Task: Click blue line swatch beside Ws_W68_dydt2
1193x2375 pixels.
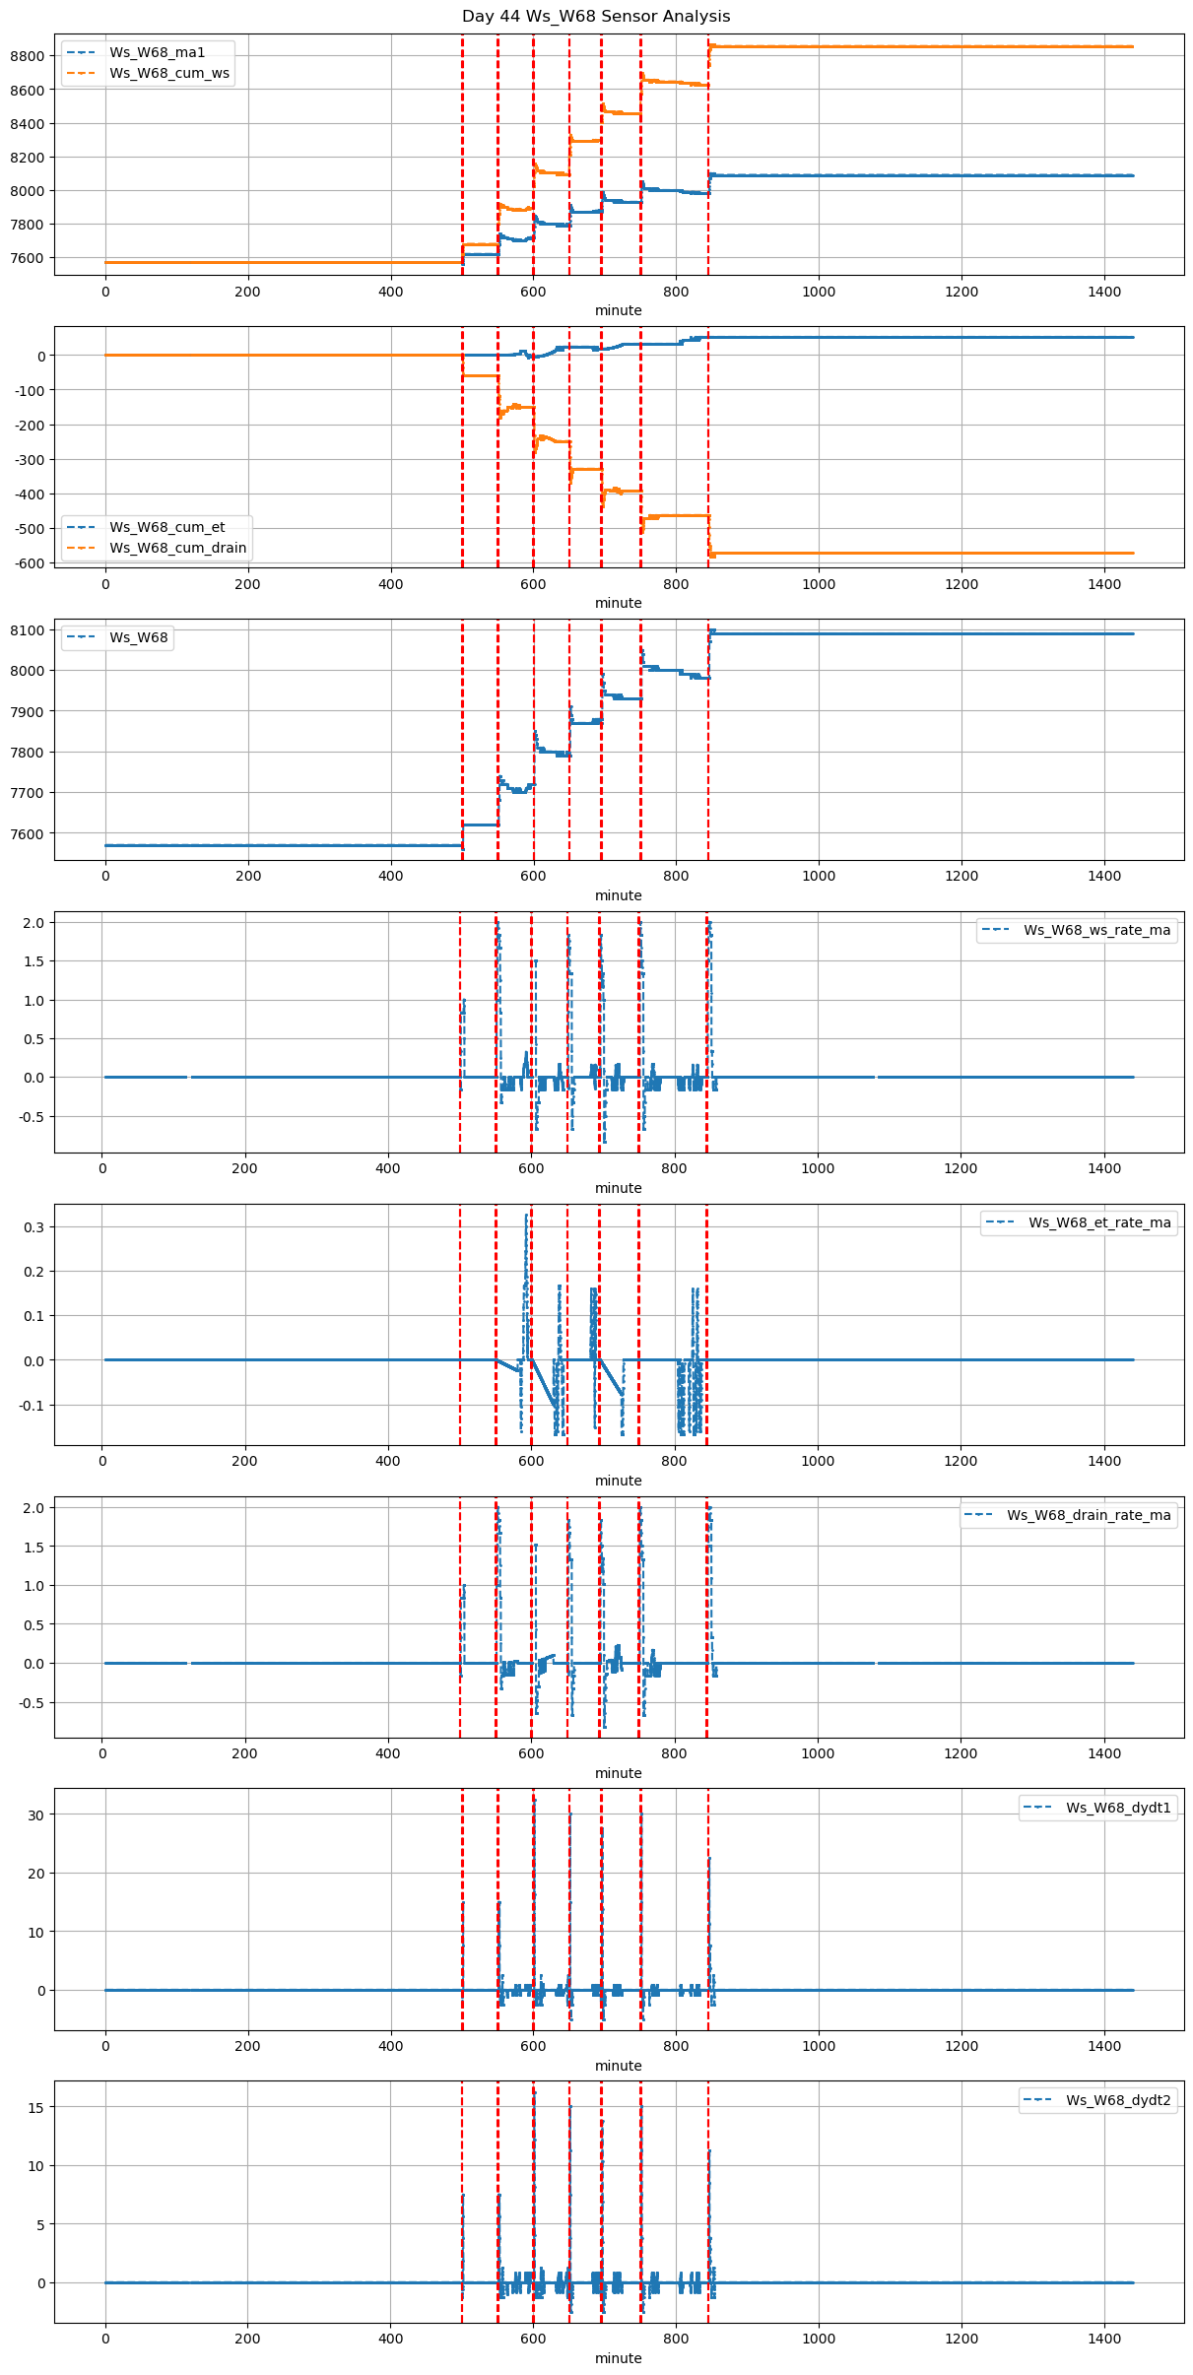Action: point(1040,2100)
